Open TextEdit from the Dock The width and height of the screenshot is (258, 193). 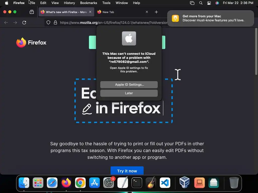(x=123, y=183)
